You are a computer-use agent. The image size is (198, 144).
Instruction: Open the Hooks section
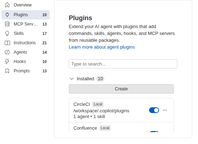26,62
